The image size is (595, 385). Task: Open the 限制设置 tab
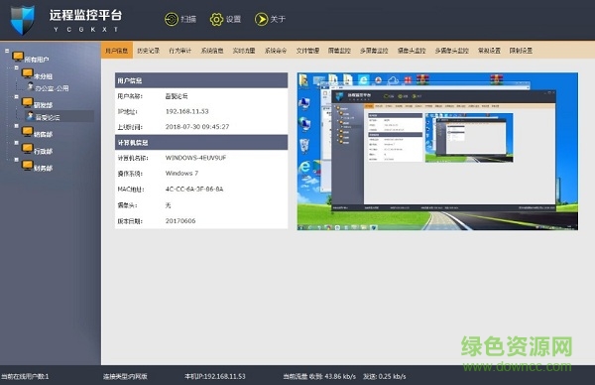pos(521,51)
